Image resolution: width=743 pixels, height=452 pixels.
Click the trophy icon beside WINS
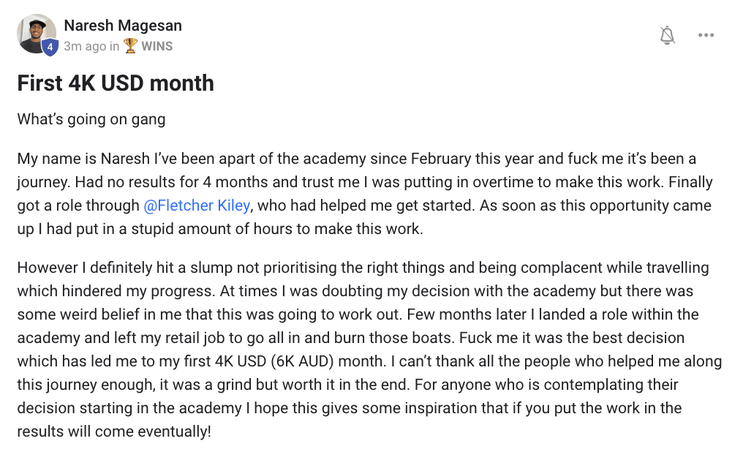130,46
